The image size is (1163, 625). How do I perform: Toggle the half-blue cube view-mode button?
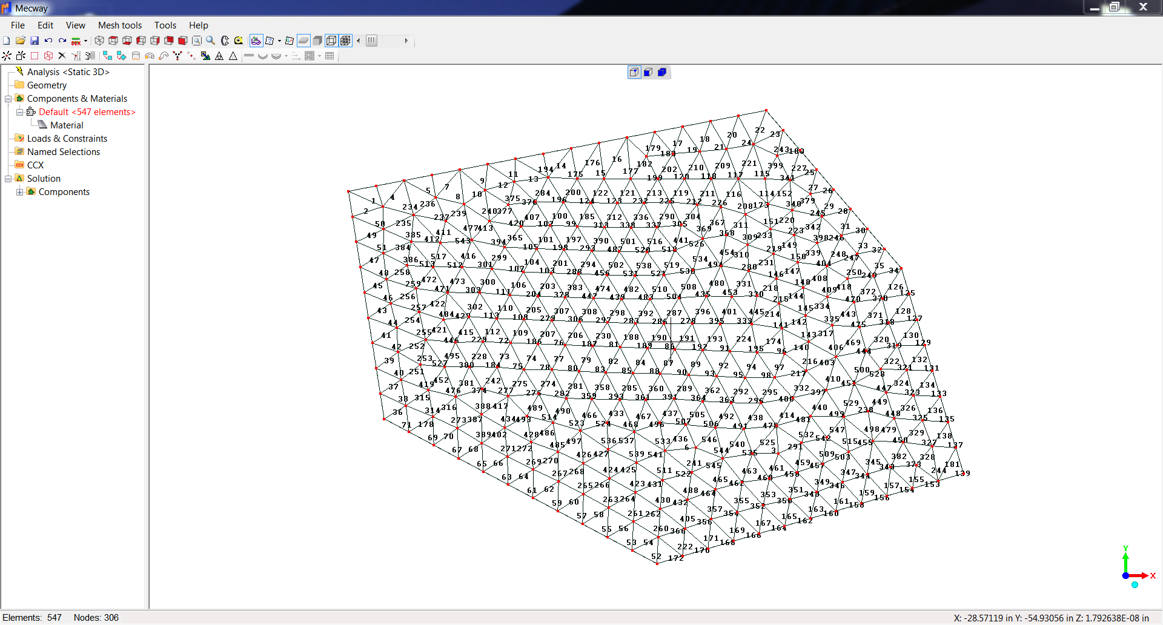tap(648, 72)
